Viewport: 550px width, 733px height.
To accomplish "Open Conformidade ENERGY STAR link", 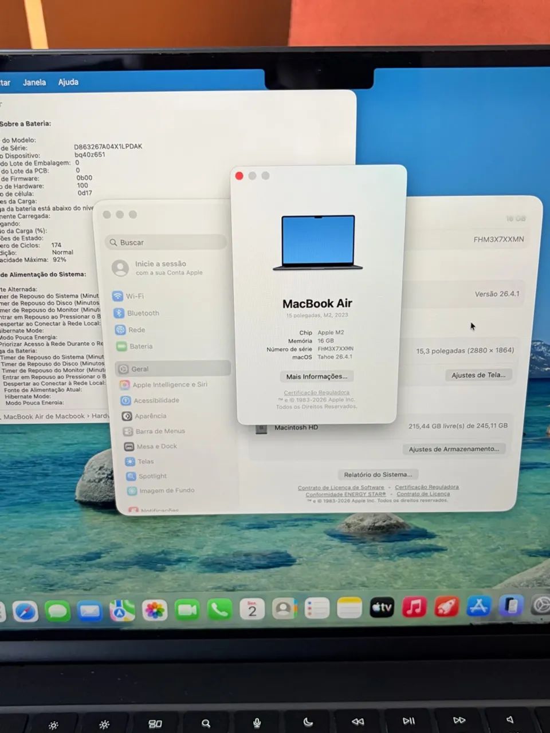I will [x=345, y=494].
